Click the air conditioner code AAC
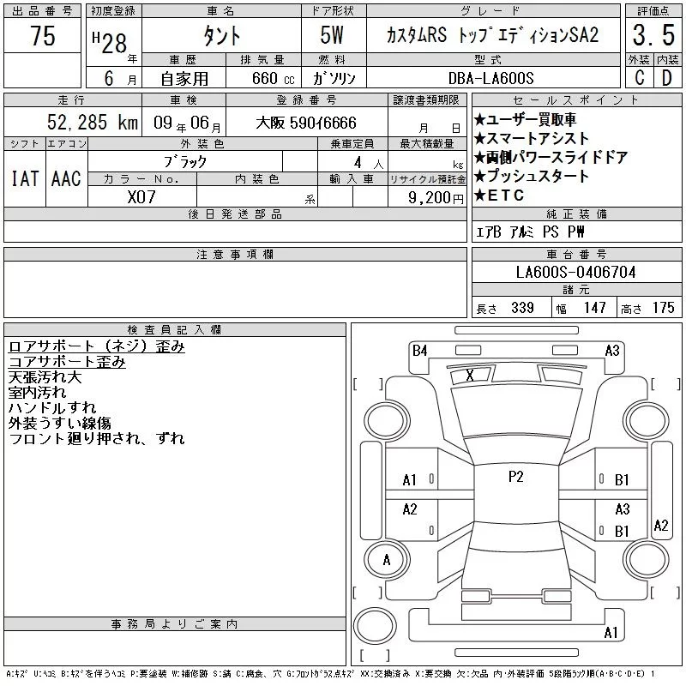This screenshot has width=686, height=686. (x=66, y=178)
